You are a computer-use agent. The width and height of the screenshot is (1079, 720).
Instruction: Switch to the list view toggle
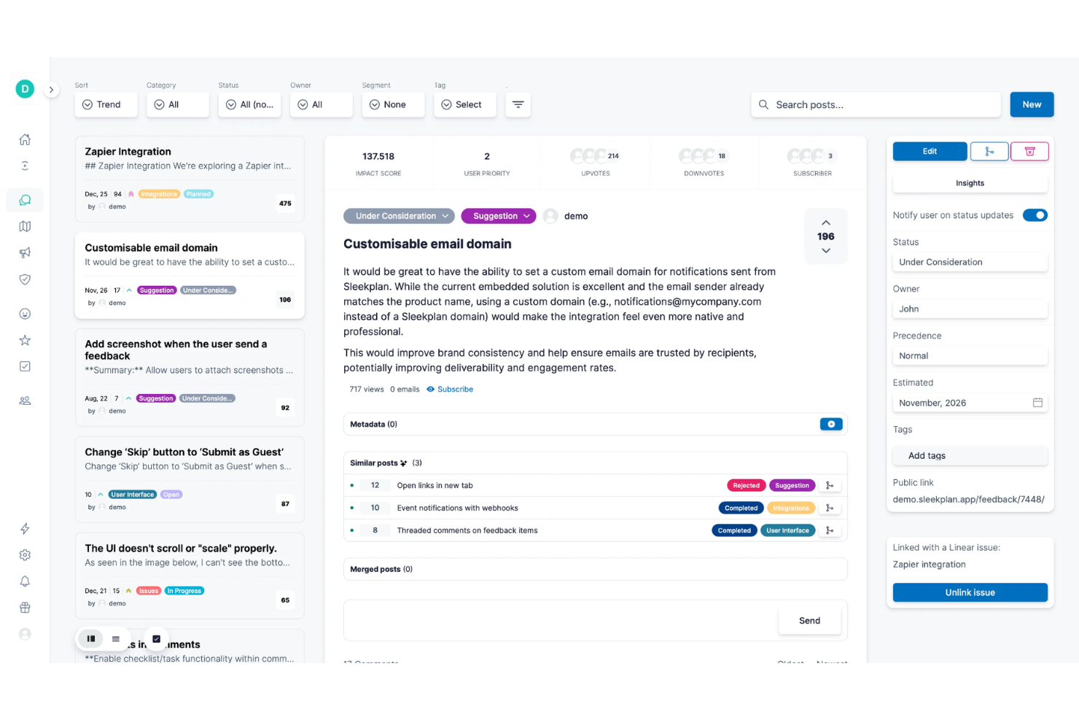(116, 638)
